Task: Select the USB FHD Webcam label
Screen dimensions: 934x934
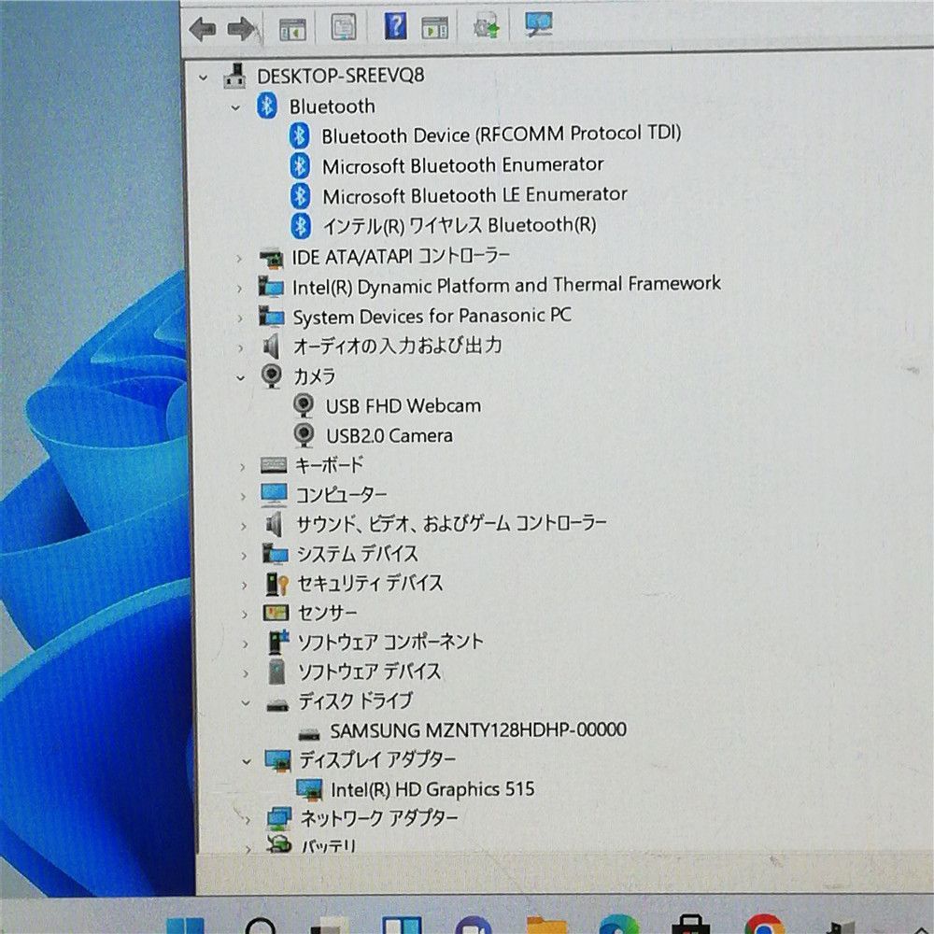Action: pyautogui.click(x=403, y=405)
